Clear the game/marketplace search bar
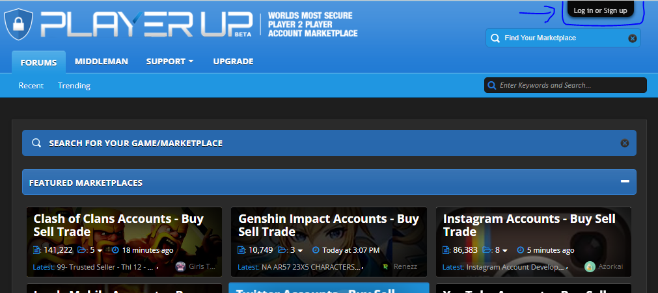Image resolution: width=658 pixels, height=293 pixels. point(624,143)
